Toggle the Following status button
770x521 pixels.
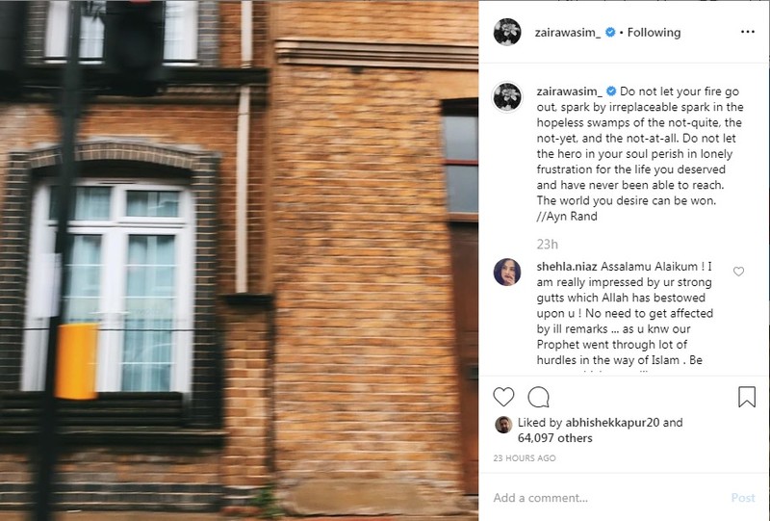coord(654,33)
